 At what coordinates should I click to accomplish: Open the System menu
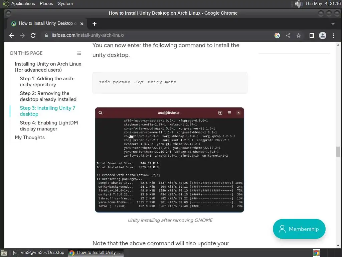point(65,3)
